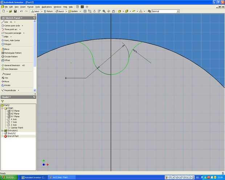Viewport: 225px width, 180px height.
Task: Select the Offset tool
Action: tap(5, 60)
